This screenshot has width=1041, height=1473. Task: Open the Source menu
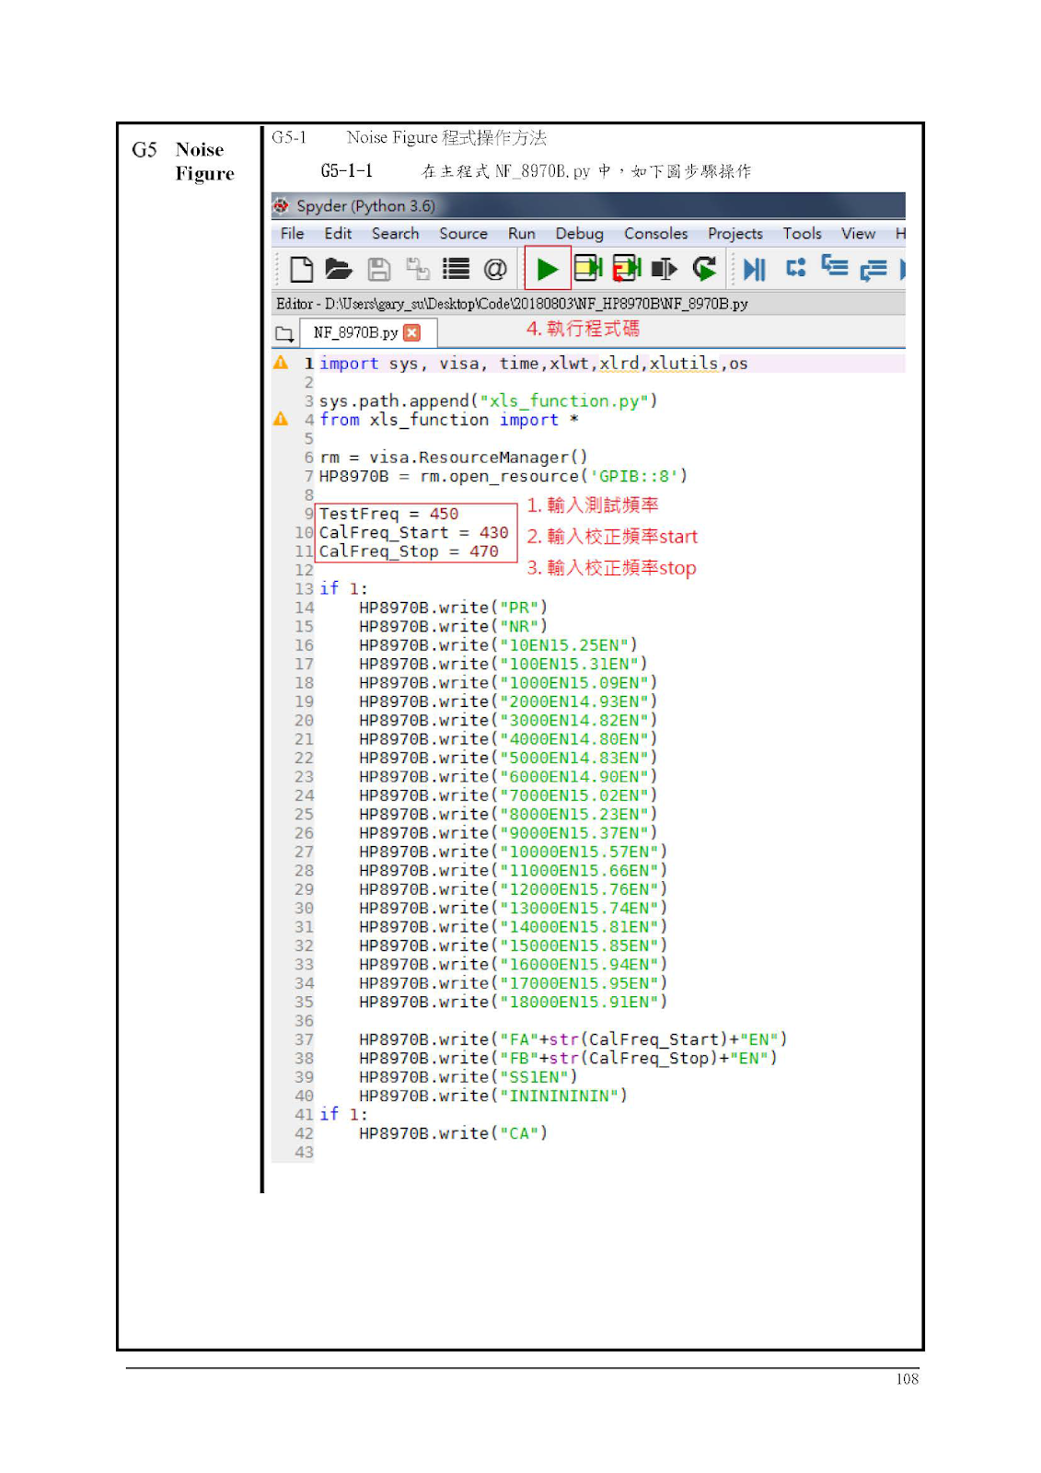[x=463, y=234]
